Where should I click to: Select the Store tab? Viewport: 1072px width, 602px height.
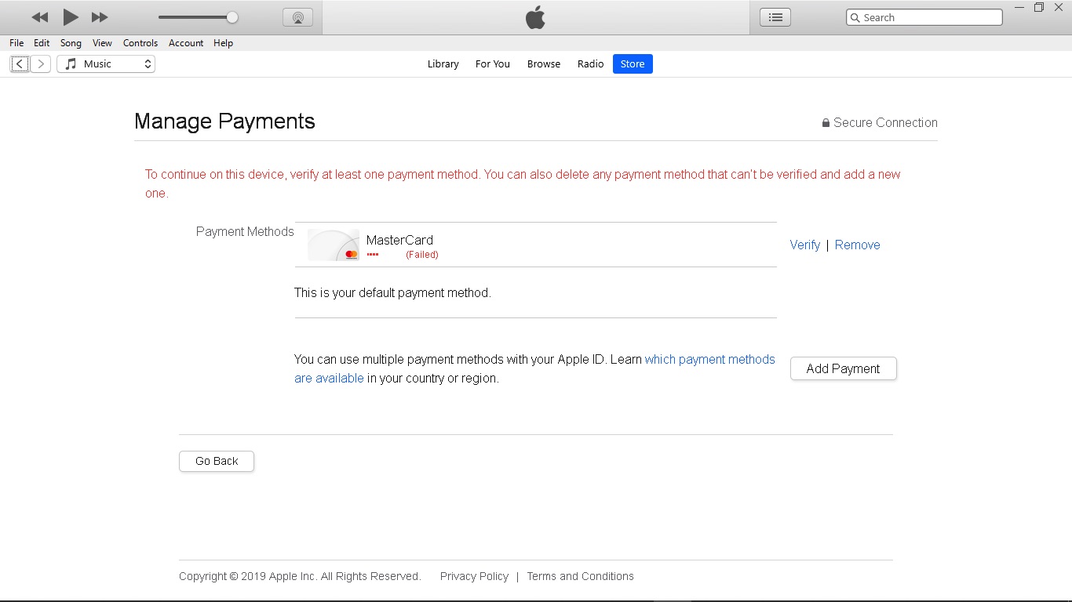[633, 64]
